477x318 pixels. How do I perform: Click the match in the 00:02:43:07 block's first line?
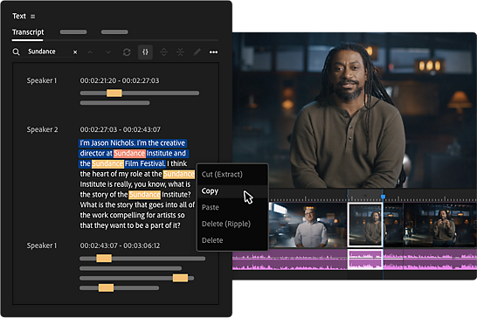click(104, 259)
